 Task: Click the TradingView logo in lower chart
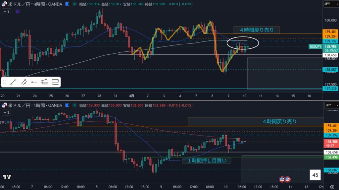pos(7,177)
